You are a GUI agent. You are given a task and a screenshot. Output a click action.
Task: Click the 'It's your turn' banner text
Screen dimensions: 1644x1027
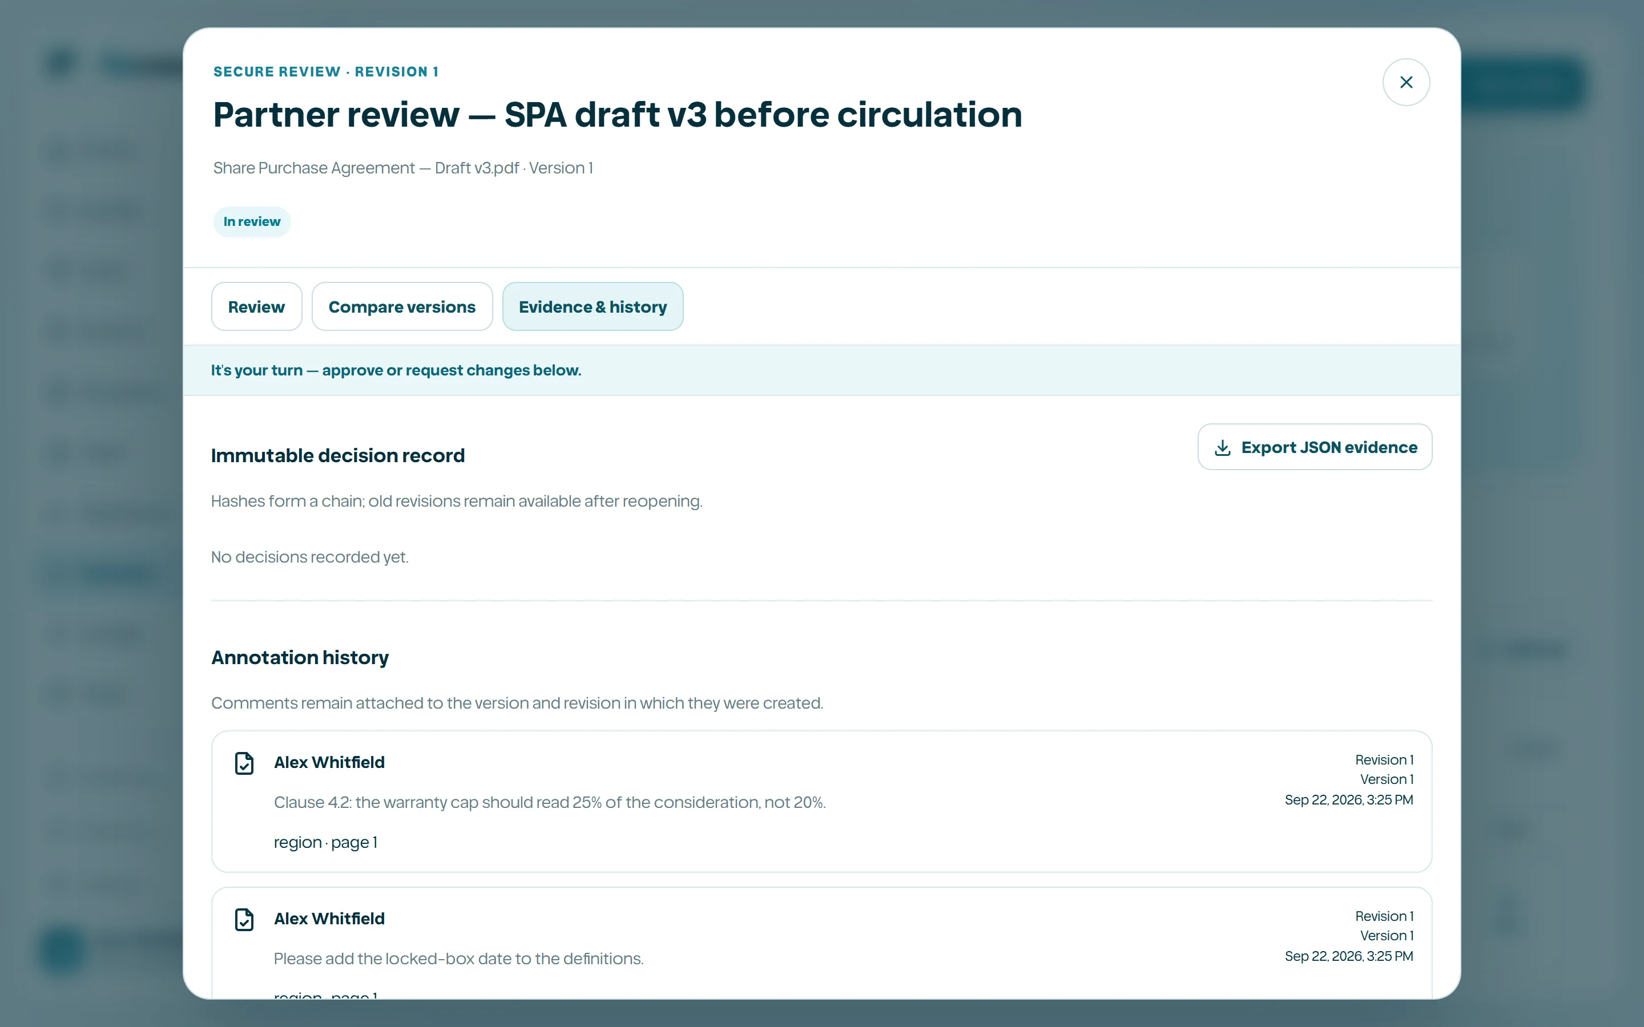click(396, 370)
